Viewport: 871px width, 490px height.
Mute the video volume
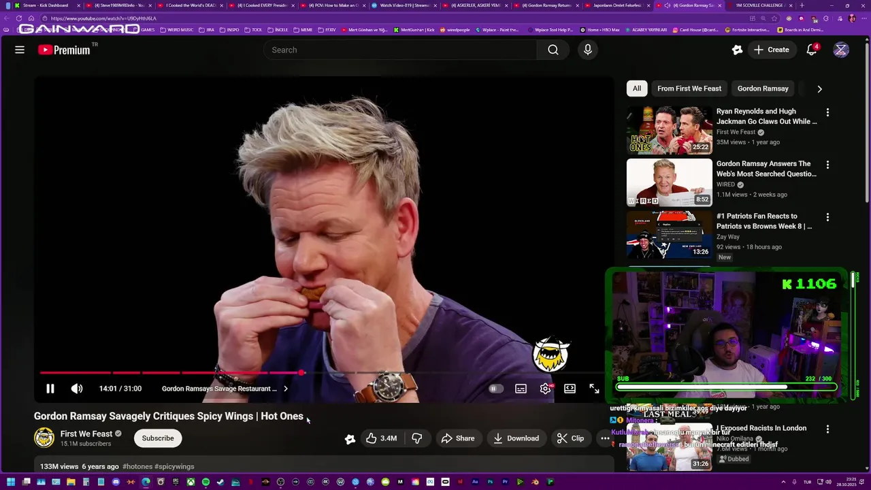tap(77, 389)
